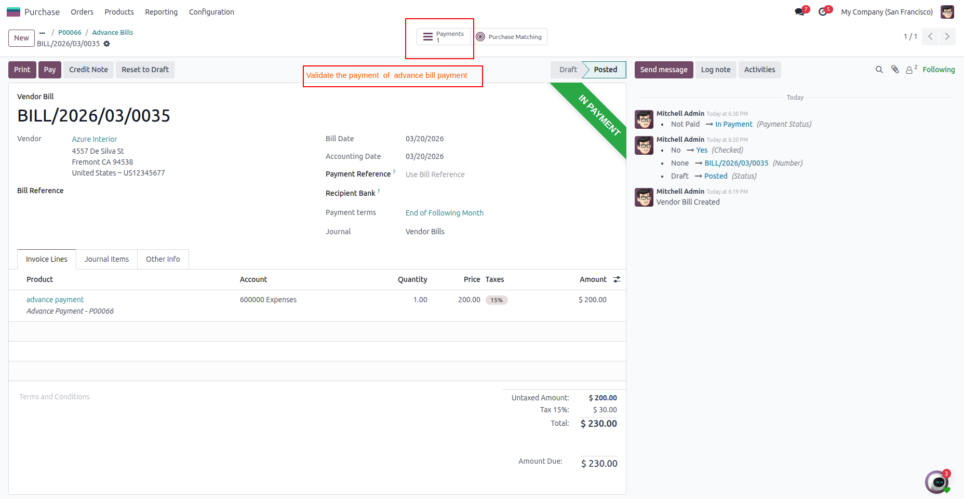The width and height of the screenshot is (964, 499).
Task: Open the conversations chat bubble icon
Action: [x=800, y=12]
